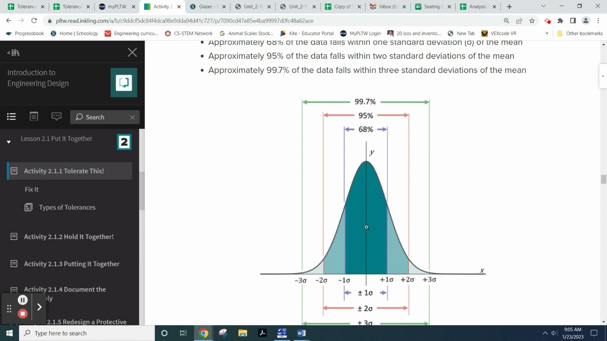The width and height of the screenshot is (607, 341).
Task: Open Activity 2.1.4 Document the Assembly
Action: pos(65,294)
